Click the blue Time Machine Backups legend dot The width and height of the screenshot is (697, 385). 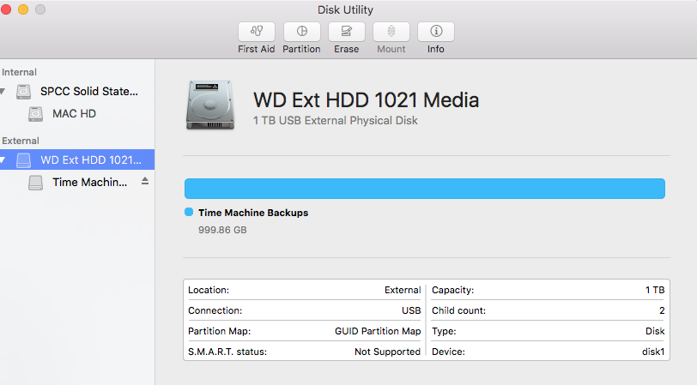pos(189,213)
